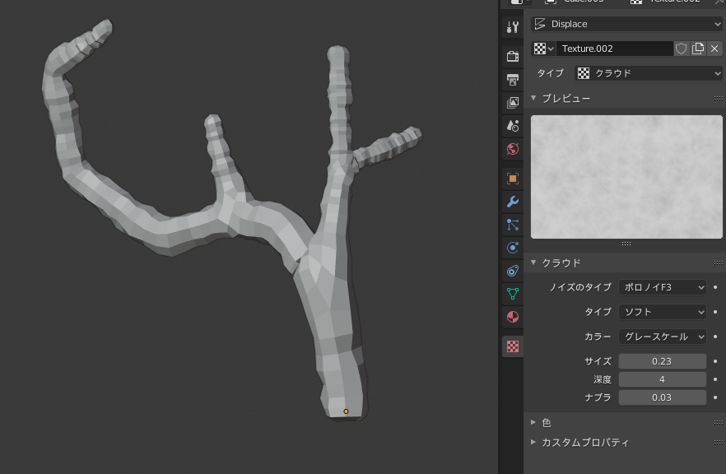
Task: Animate the サイズ property dot
Action: [x=715, y=361]
